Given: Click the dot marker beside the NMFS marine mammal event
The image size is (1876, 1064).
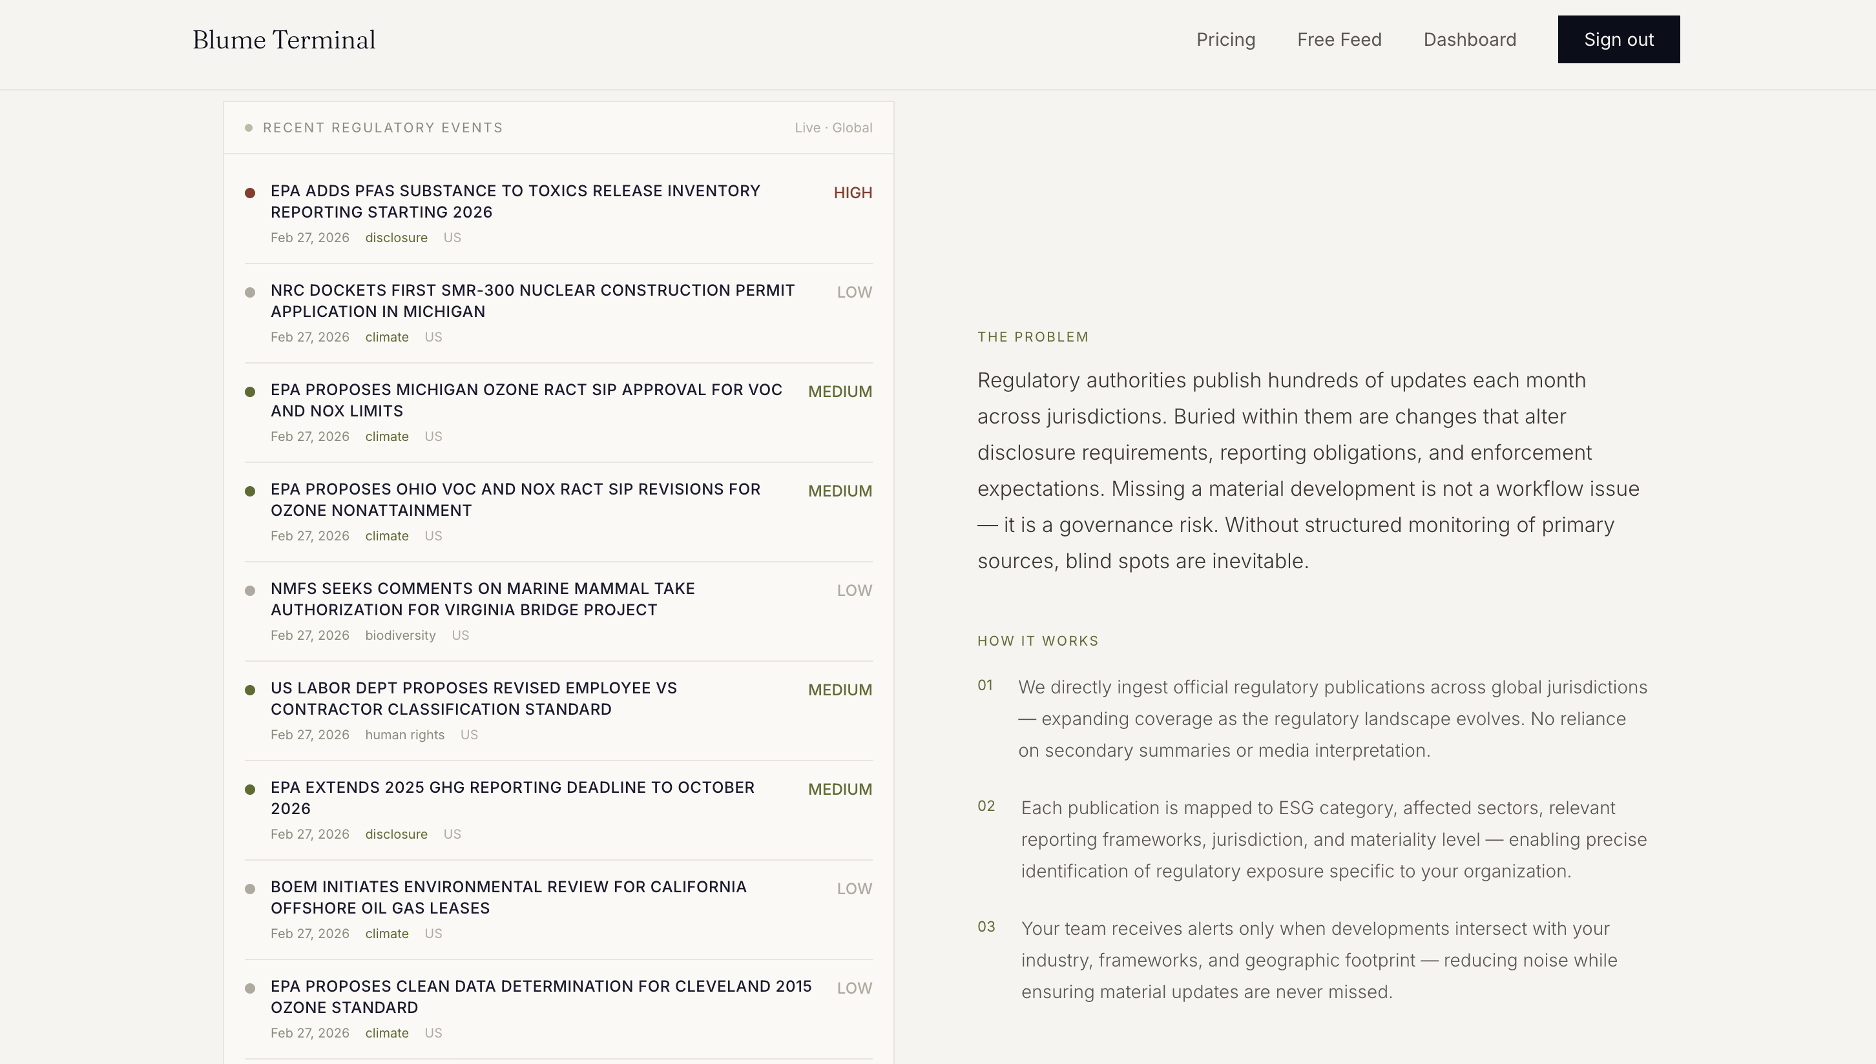Looking at the screenshot, I should click(251, 589).
